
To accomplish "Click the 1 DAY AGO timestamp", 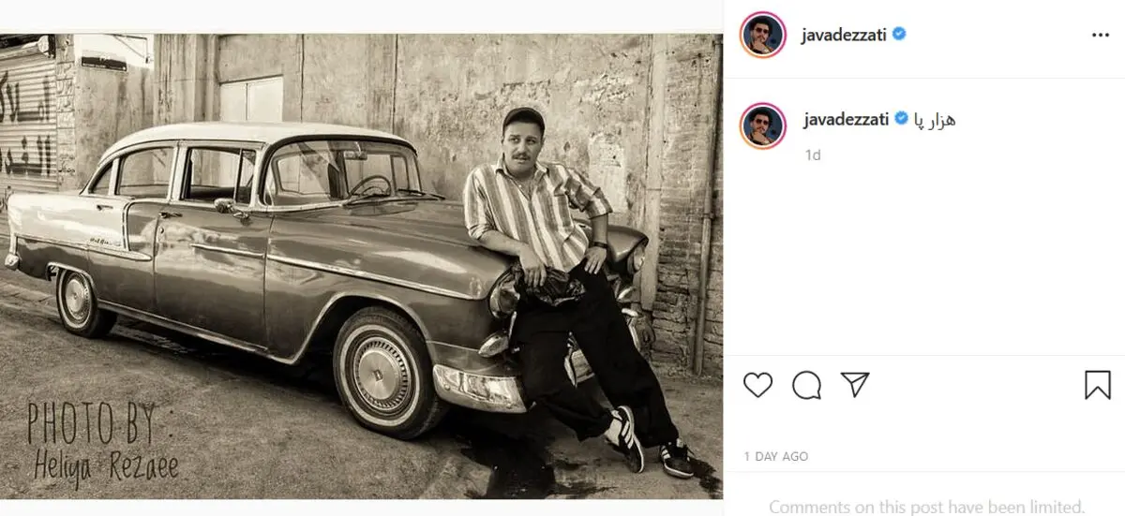I will (776, 456).
